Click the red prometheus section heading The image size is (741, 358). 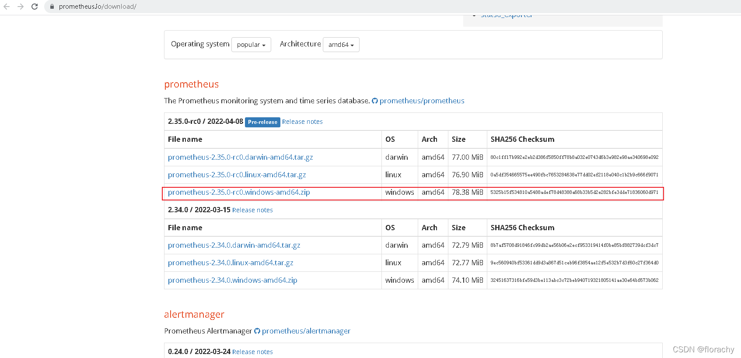(x=192, y=84)
